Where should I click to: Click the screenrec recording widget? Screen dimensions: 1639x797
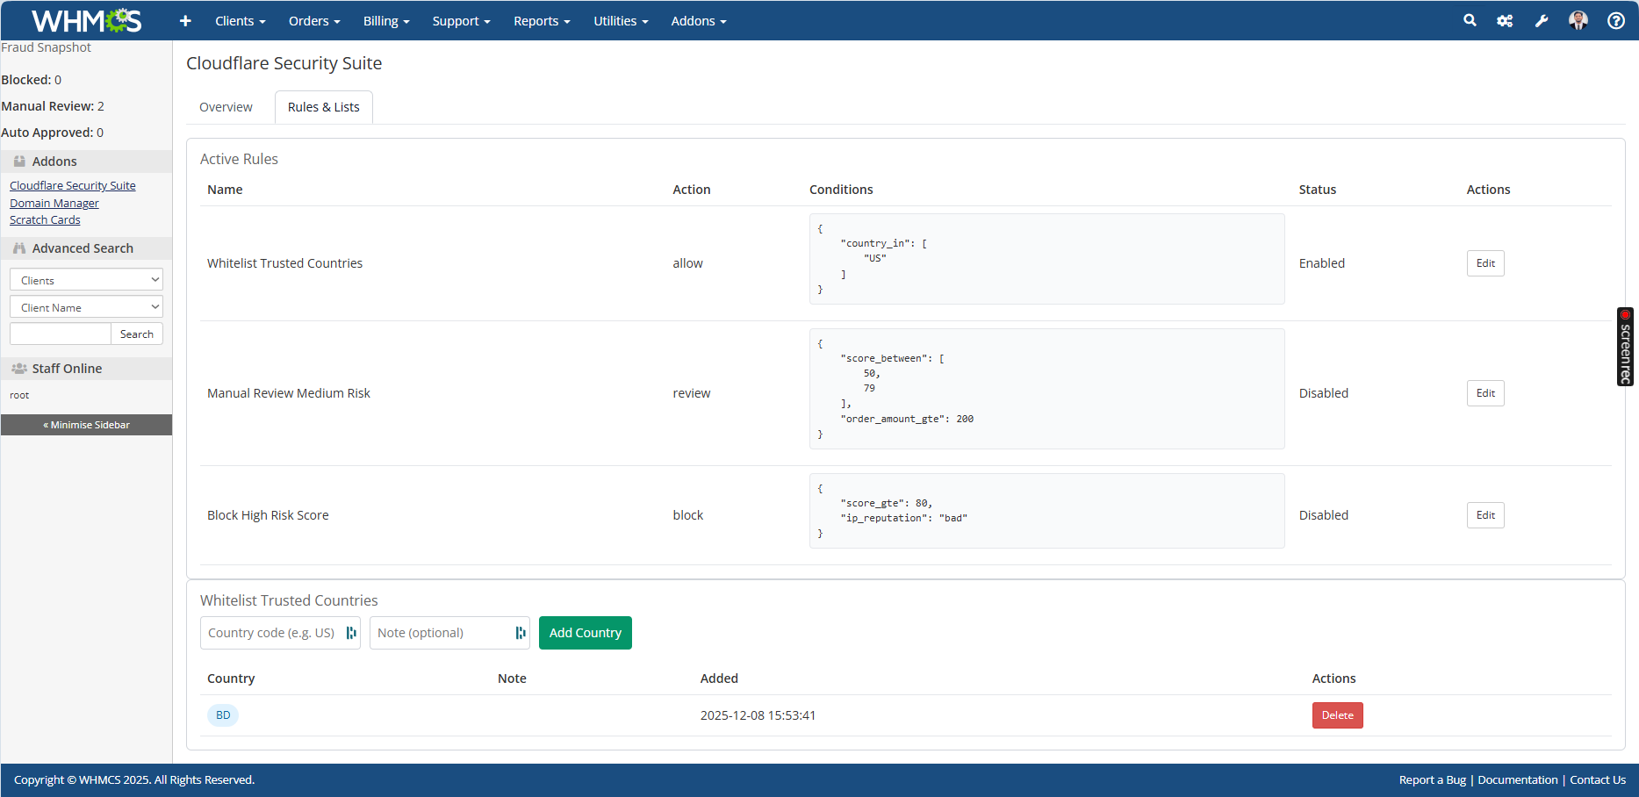pyautogui.click(x=1625, y=347)
